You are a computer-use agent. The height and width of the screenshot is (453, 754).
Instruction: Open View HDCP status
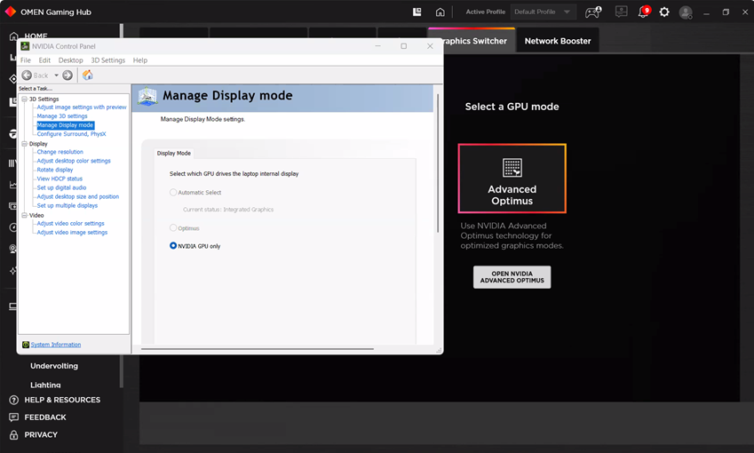coord(60,179)
